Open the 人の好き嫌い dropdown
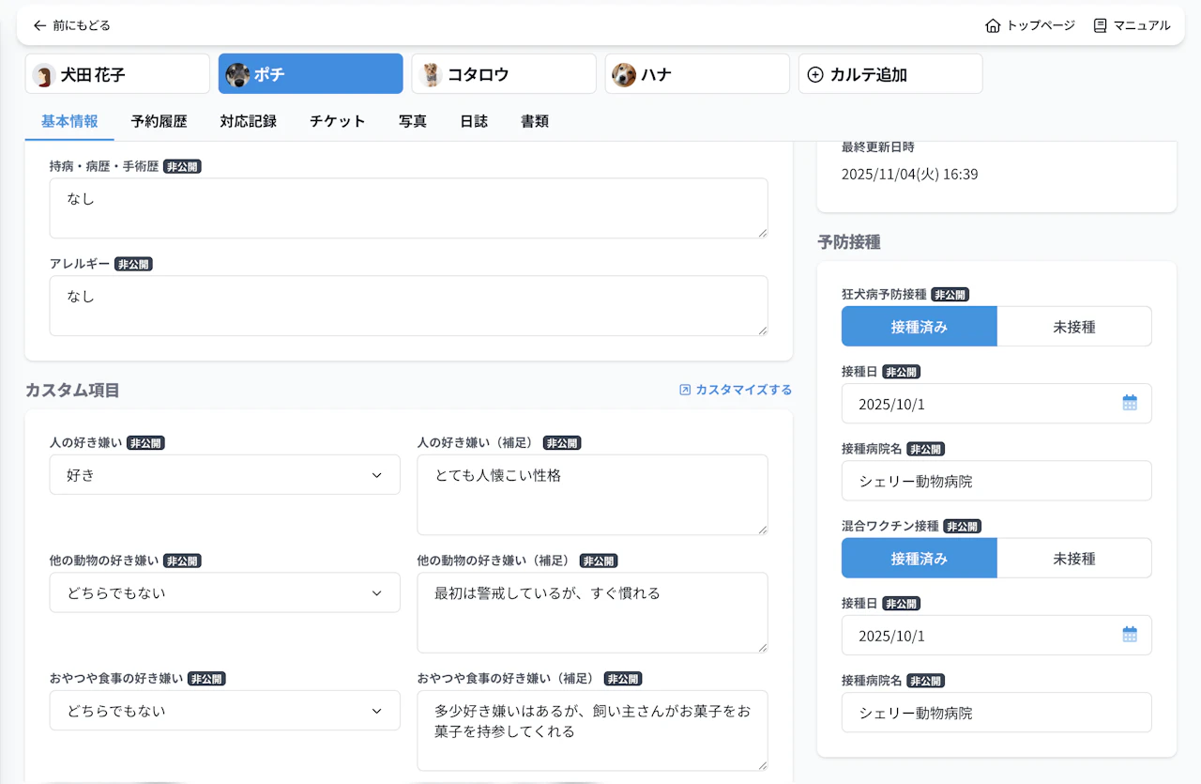 224,474
